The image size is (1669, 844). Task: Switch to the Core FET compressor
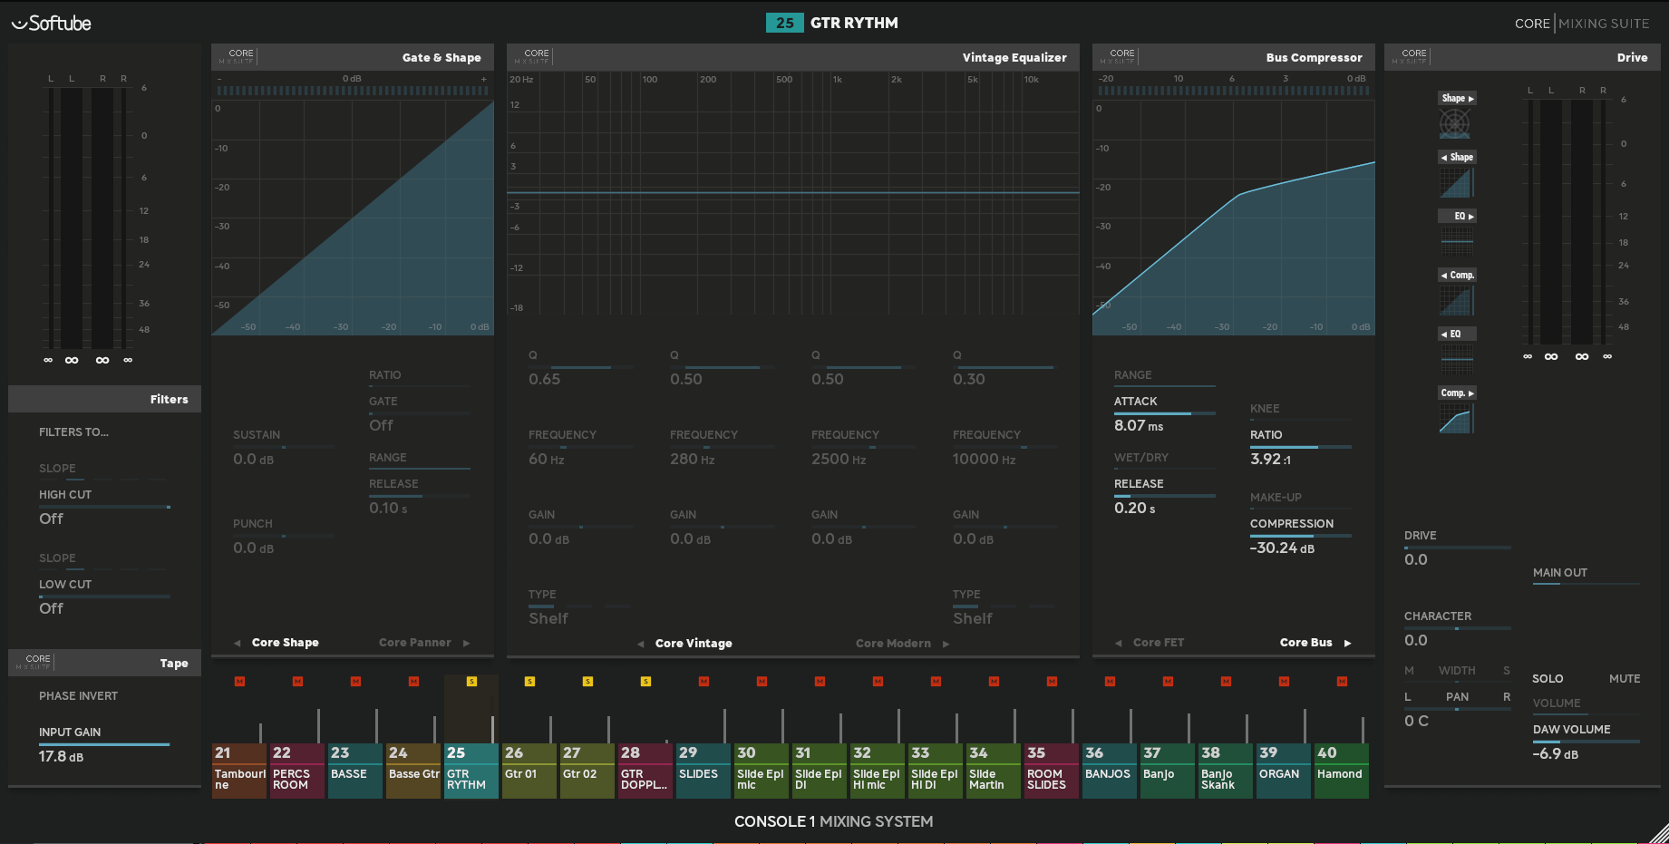pos(1159,643)
